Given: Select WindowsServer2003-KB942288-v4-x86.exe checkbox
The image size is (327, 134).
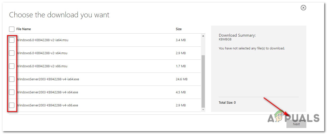Looking at the screenshot, I should click(12, 105).
